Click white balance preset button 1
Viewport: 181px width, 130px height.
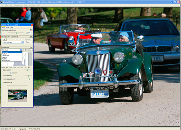pos(16,39)
